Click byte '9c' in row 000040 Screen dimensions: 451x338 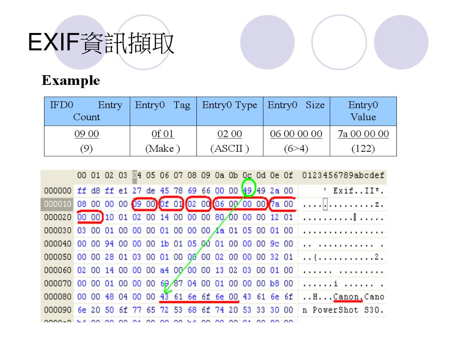point(275,244)
